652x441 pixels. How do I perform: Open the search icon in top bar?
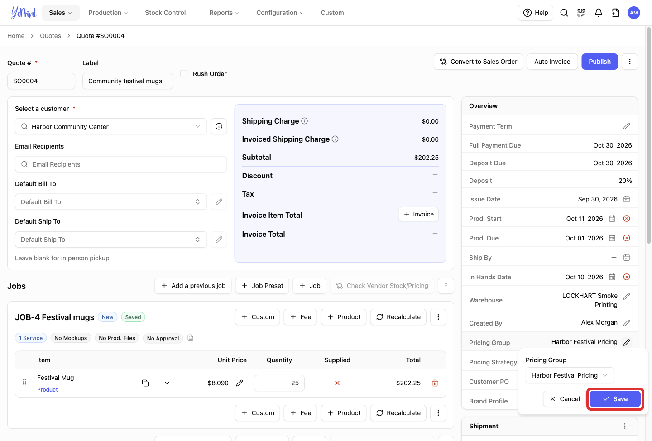coord(564,13)
